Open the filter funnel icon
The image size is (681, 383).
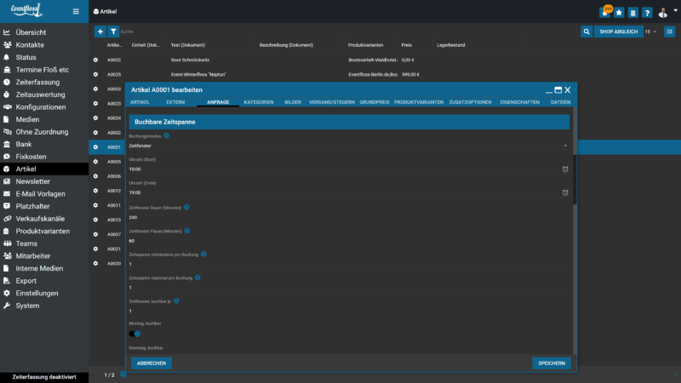point(113,31)
